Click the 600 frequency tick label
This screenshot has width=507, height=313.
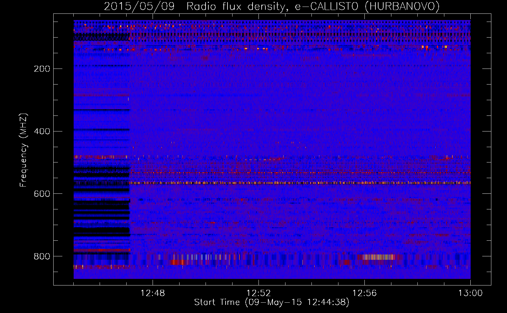tap(42, 194)
